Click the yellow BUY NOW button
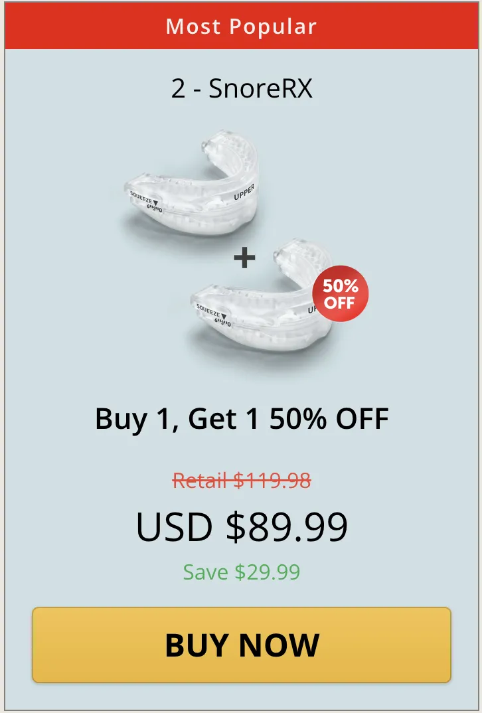 coord(242,645)
